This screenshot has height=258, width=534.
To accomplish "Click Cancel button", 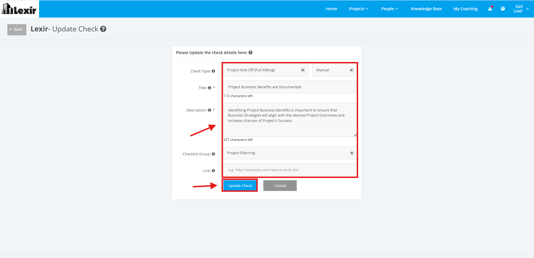I will [280, 186].
